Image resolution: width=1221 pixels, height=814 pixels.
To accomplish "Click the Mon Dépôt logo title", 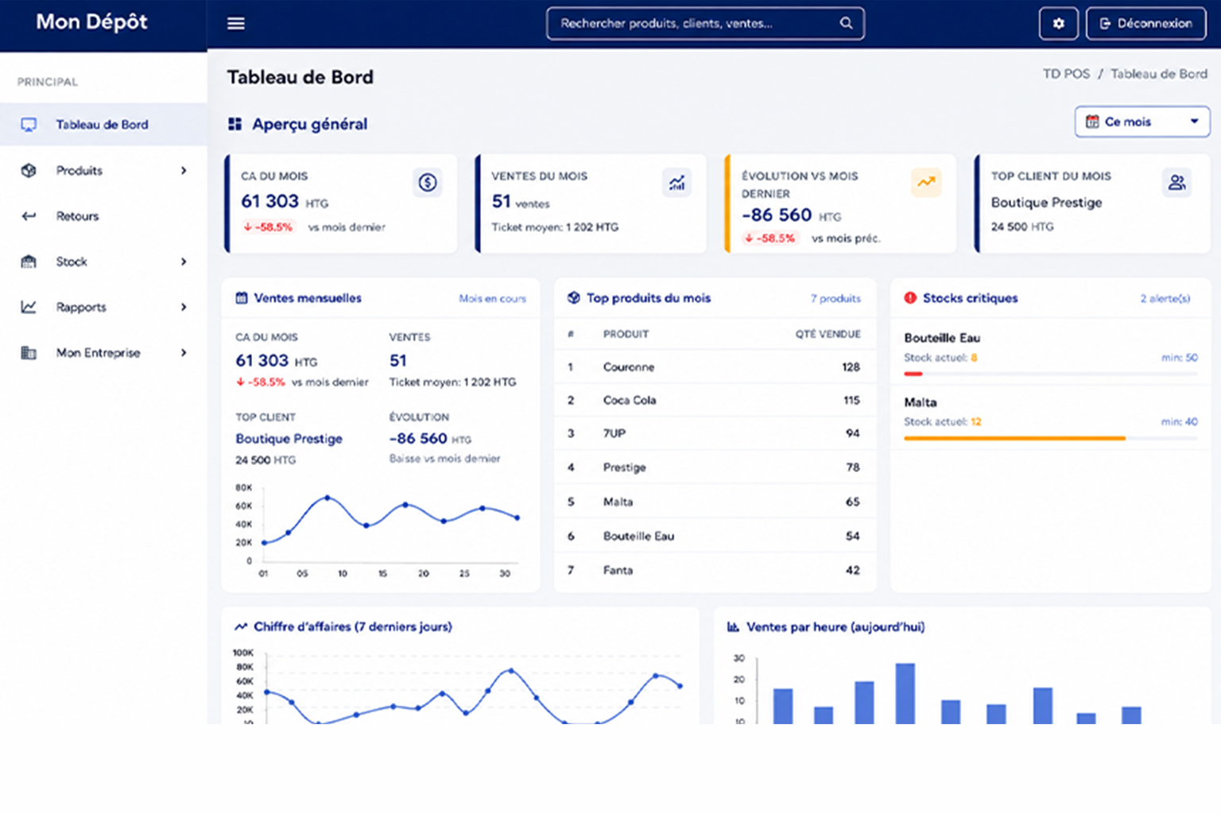I will click(91, 22).
